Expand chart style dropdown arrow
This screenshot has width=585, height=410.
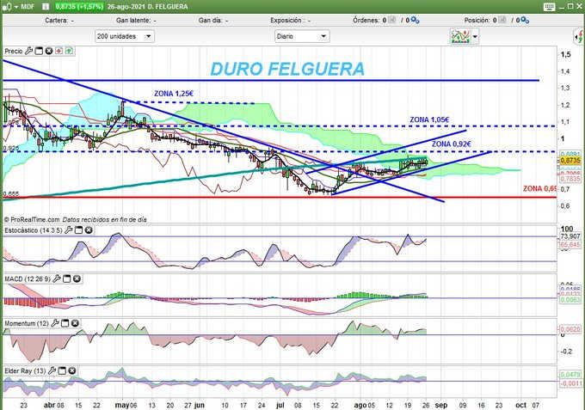tap(475, 36)
